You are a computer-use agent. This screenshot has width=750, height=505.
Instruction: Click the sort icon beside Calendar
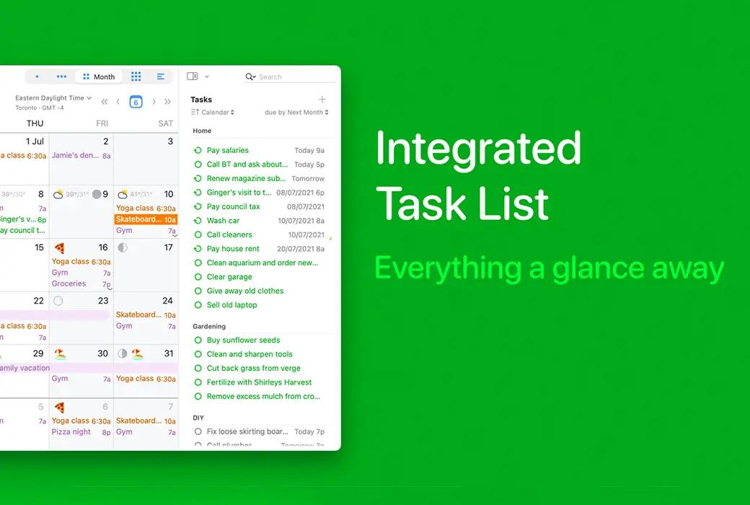pos(195,113)
